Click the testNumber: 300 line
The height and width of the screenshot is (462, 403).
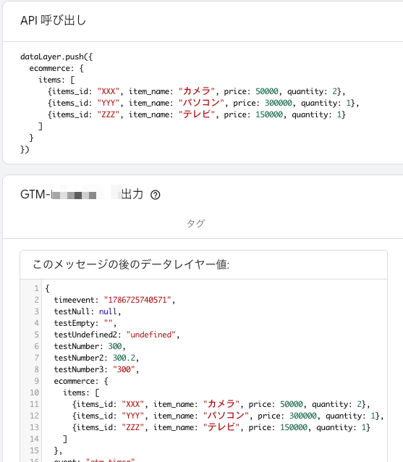coord(90,346)
